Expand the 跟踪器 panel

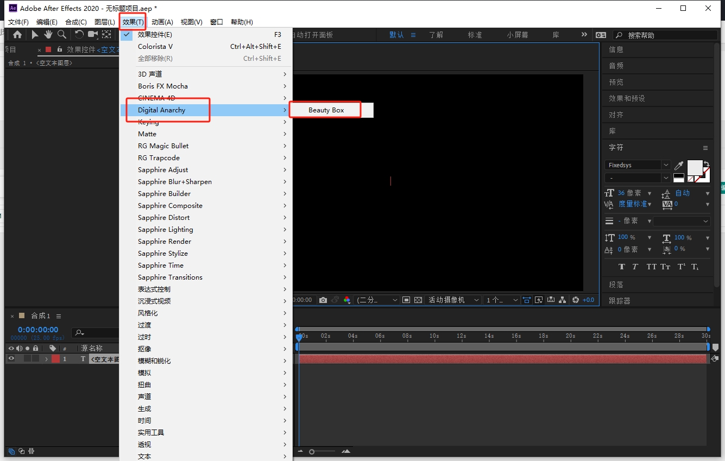[x=620, y=301]
